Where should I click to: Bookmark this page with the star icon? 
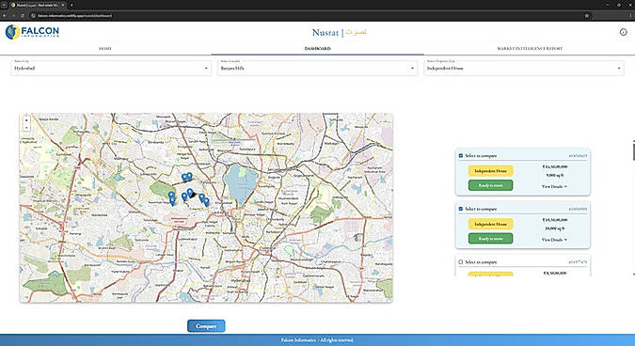586,15
